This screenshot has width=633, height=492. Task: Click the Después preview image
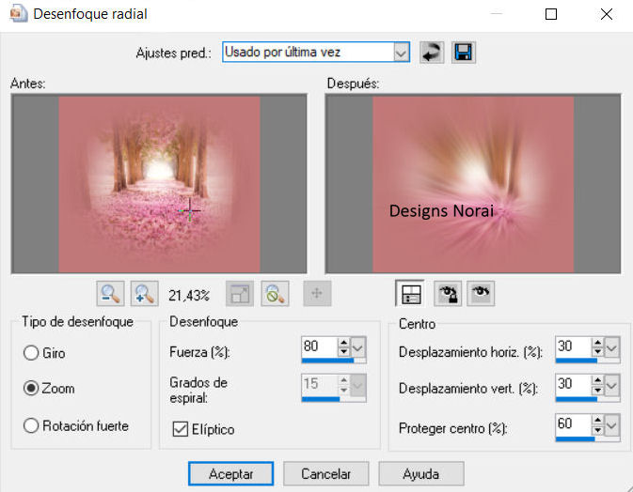473,184
